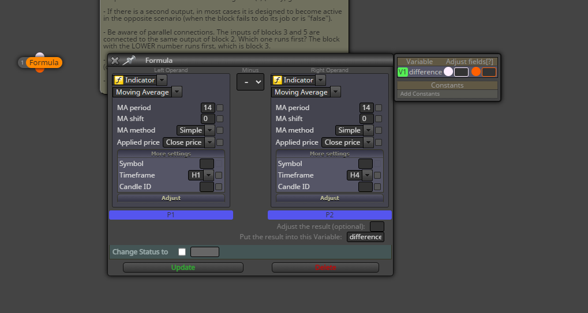Viewport: 588px width, 313px height.
Task: Select the P2 operand bar
Action: (x=329, y=215)
